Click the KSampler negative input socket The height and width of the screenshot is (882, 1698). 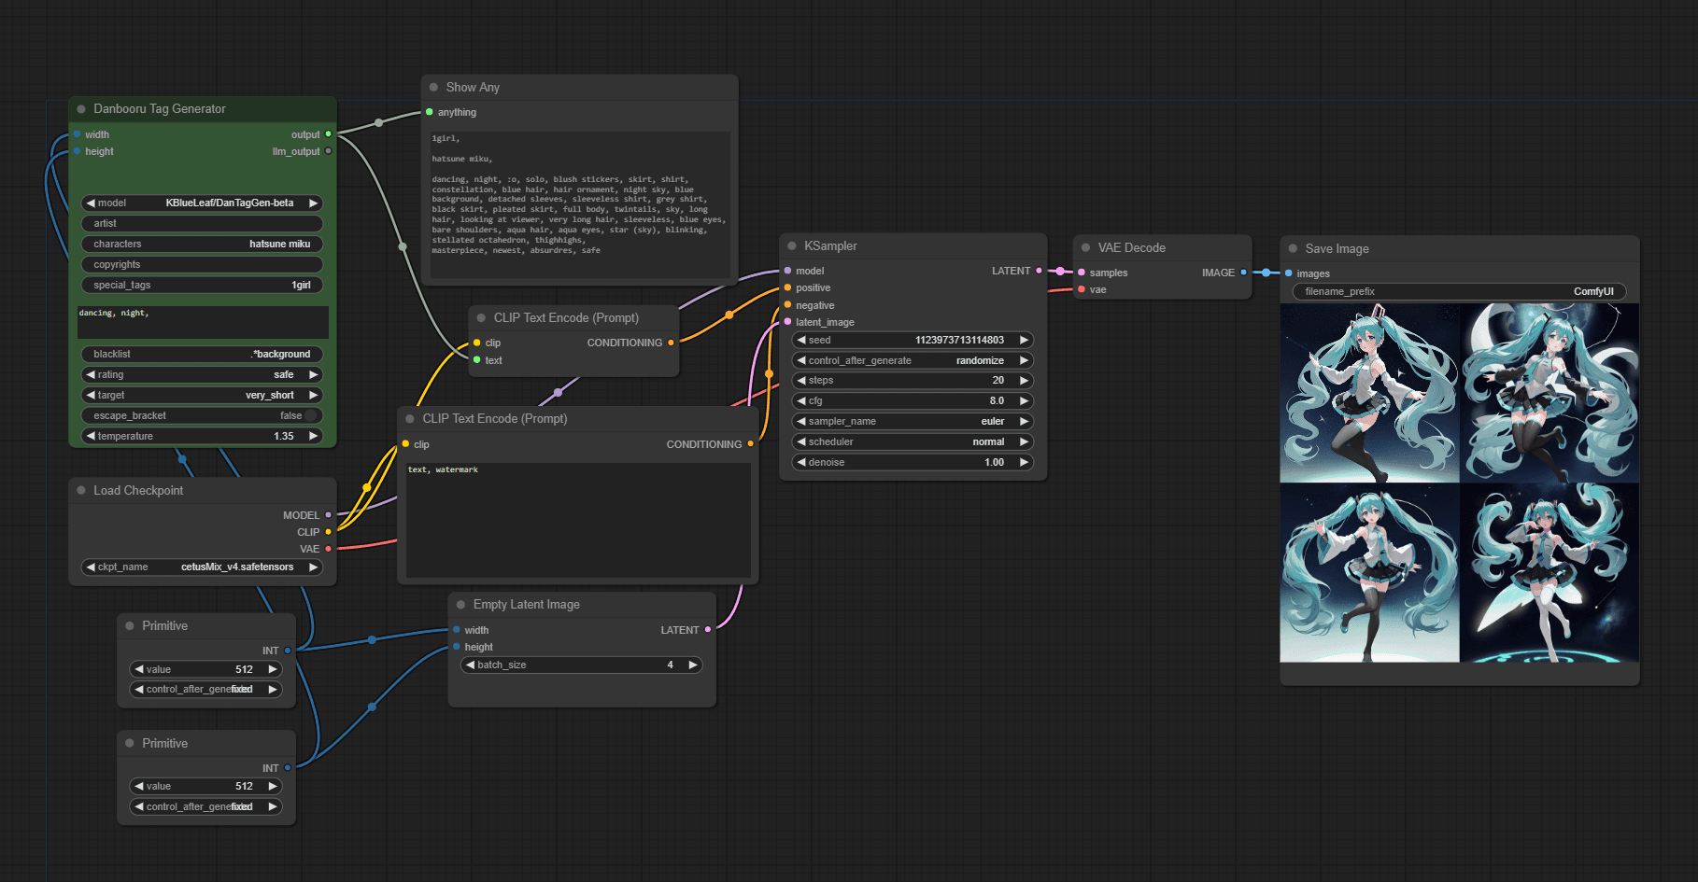(787, 305)
